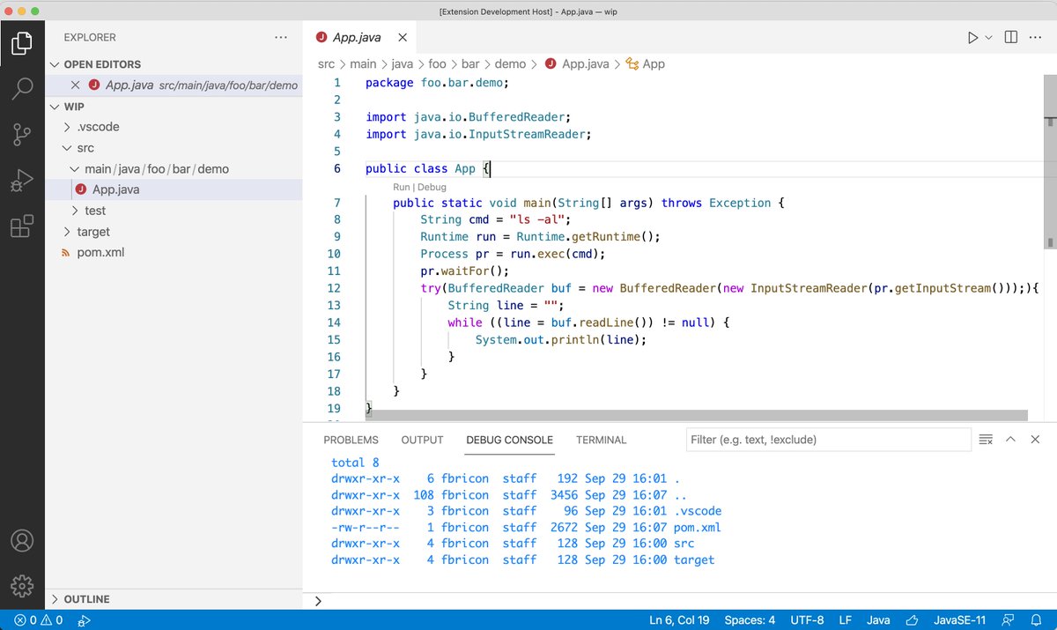Run the Java file with play button
This screenshot has height=630, width=1057.
click(x=972, y=38)
